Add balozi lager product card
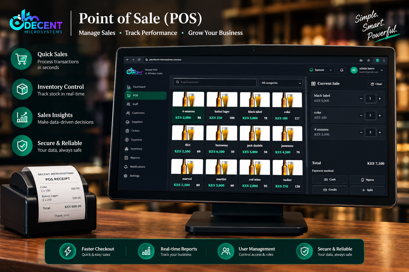409x272 pixels. tap(222, 107)
